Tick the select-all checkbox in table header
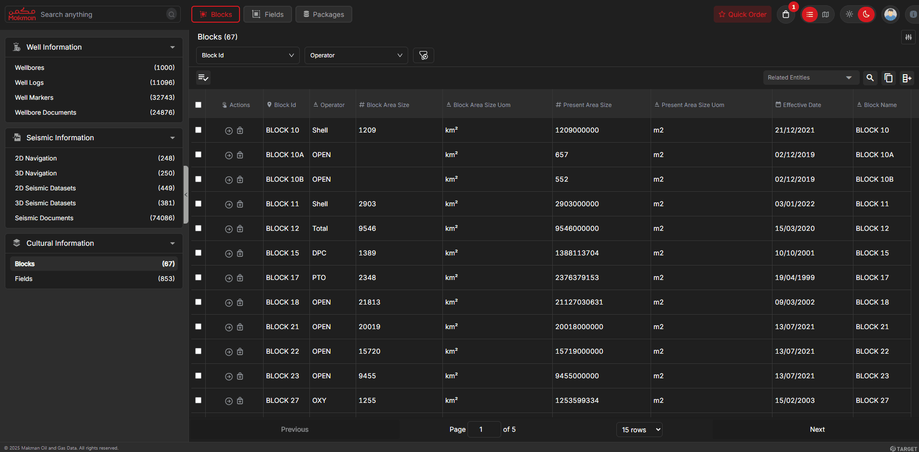The image size is (919, 452). click(198, 105)
